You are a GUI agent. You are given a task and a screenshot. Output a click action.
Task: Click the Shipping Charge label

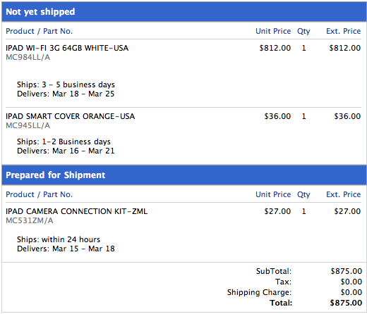click(259, 292)
